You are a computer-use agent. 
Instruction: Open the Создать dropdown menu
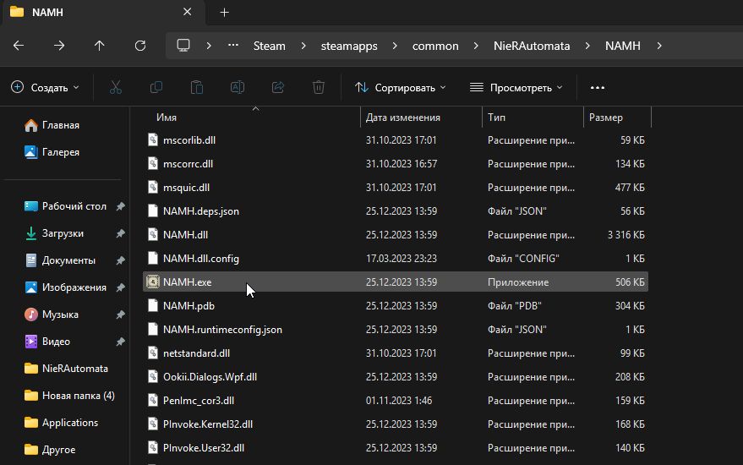coord(45,88)
